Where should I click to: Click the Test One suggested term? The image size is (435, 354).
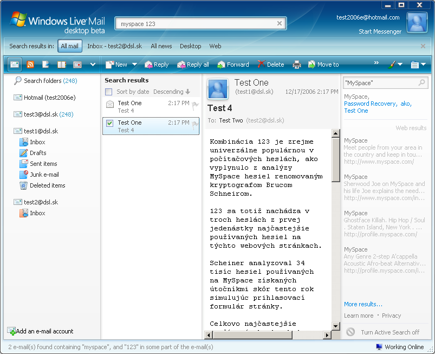(356, 111)
